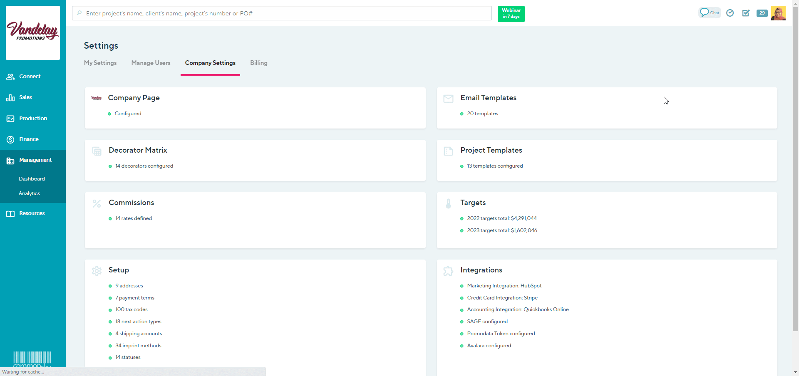799x376 pixels.
Task: Click the Vandelay Promotions logo
Action: click(x=33, y=33)
